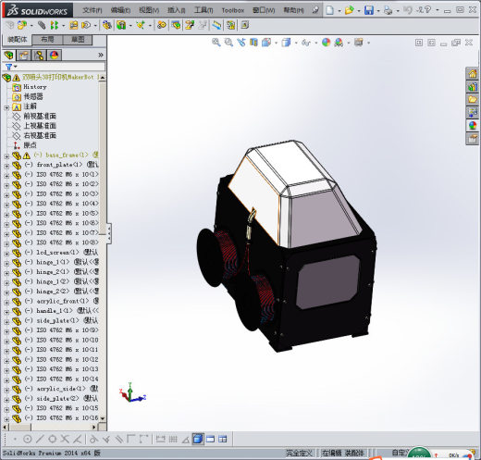
Task: Open the Apply Scene dropdown arrow
Action: click(349, 43)
